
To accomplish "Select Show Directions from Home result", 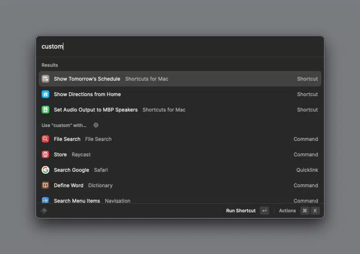I will pyautogui.click(x=180, y=94).
